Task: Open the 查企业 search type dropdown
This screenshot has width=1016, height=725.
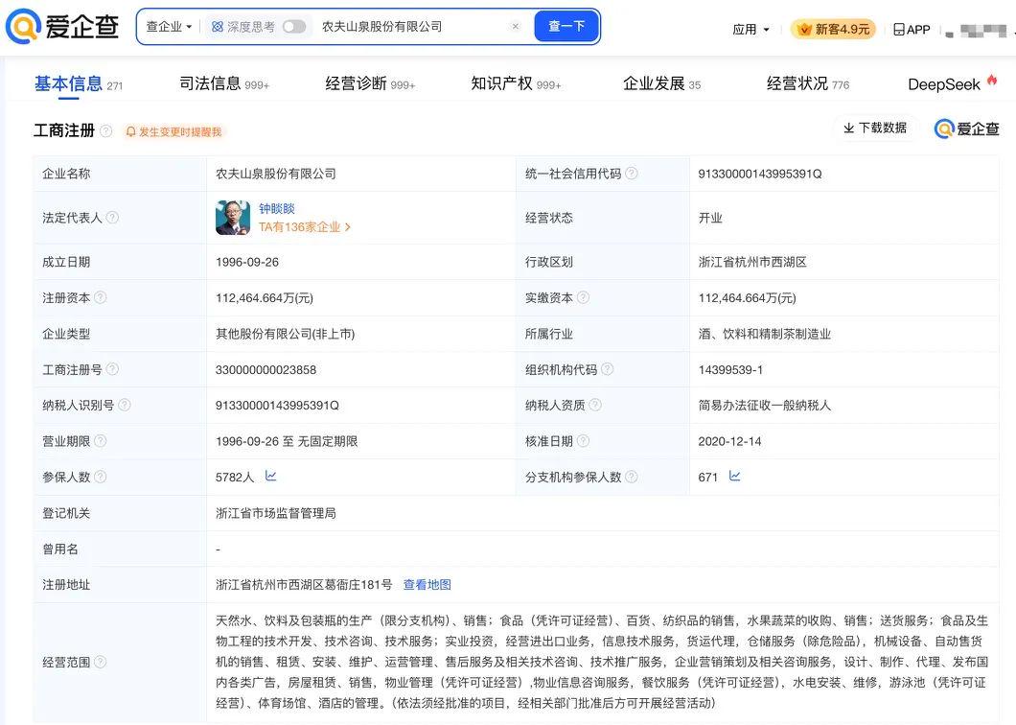Action: 169,27
